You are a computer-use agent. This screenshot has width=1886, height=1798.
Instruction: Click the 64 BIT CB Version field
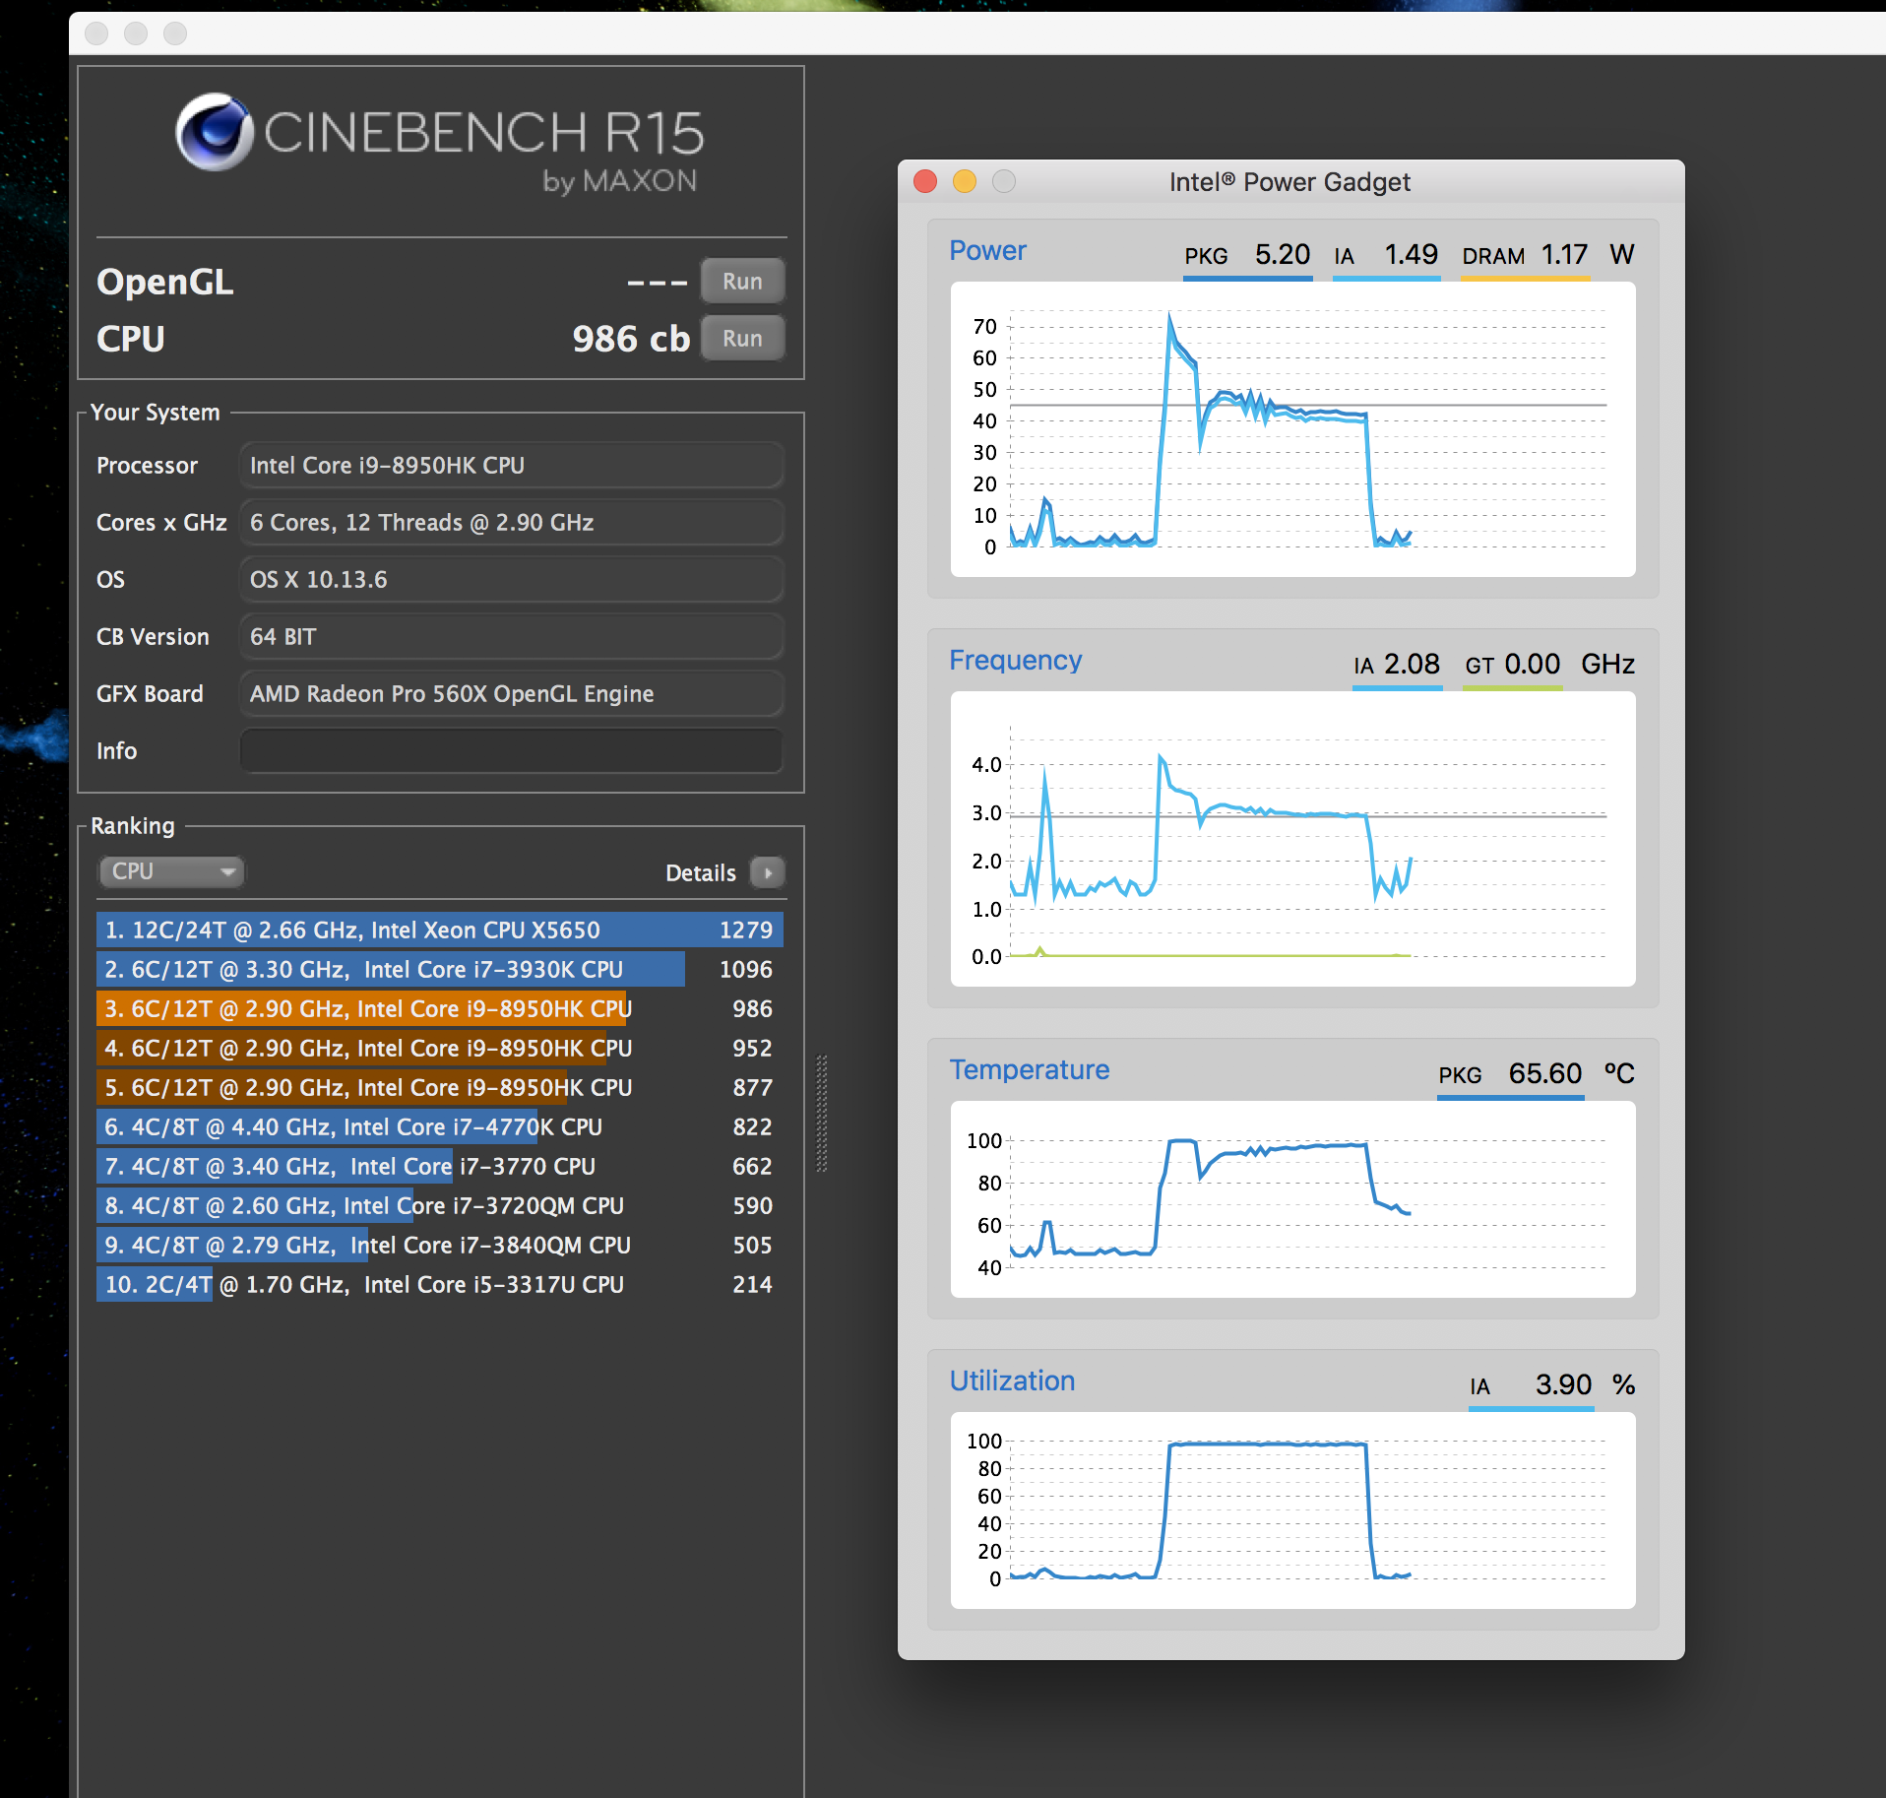pos(511,637)
